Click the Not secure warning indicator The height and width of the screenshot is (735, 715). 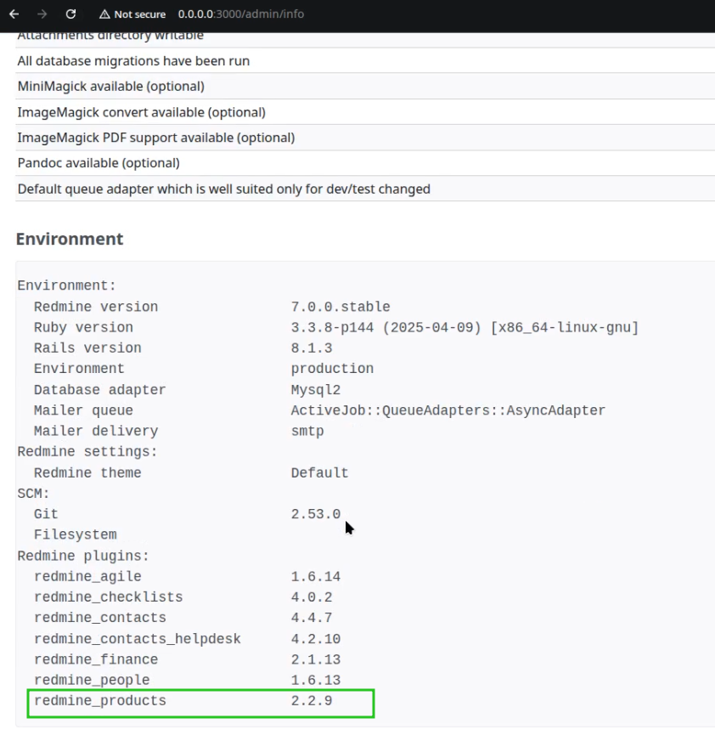coord(132,14)
